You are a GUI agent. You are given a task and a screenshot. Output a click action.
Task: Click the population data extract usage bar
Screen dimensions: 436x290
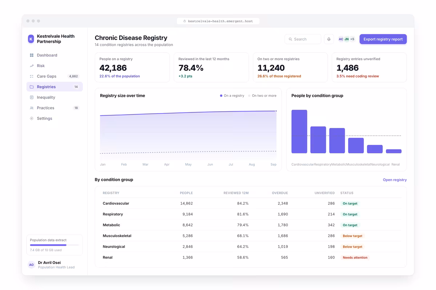54,245
